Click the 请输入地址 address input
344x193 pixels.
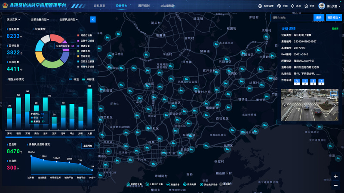[292, 18]
